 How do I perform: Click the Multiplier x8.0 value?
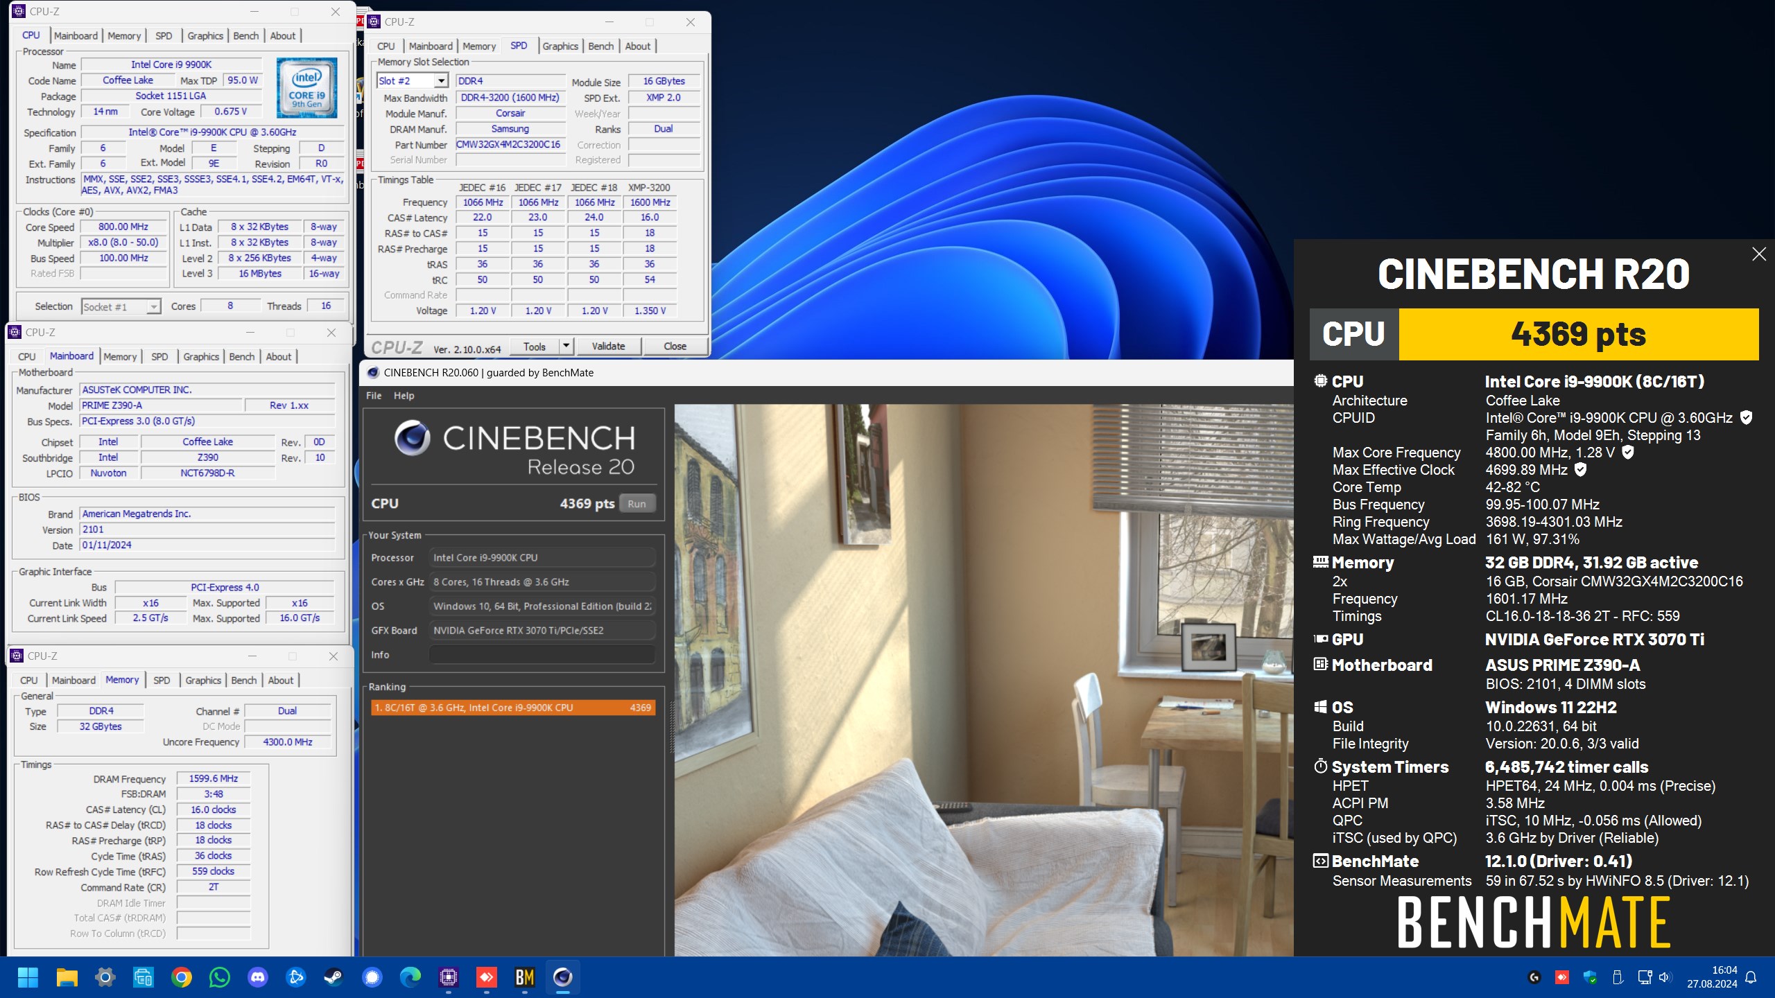(123, 243)
